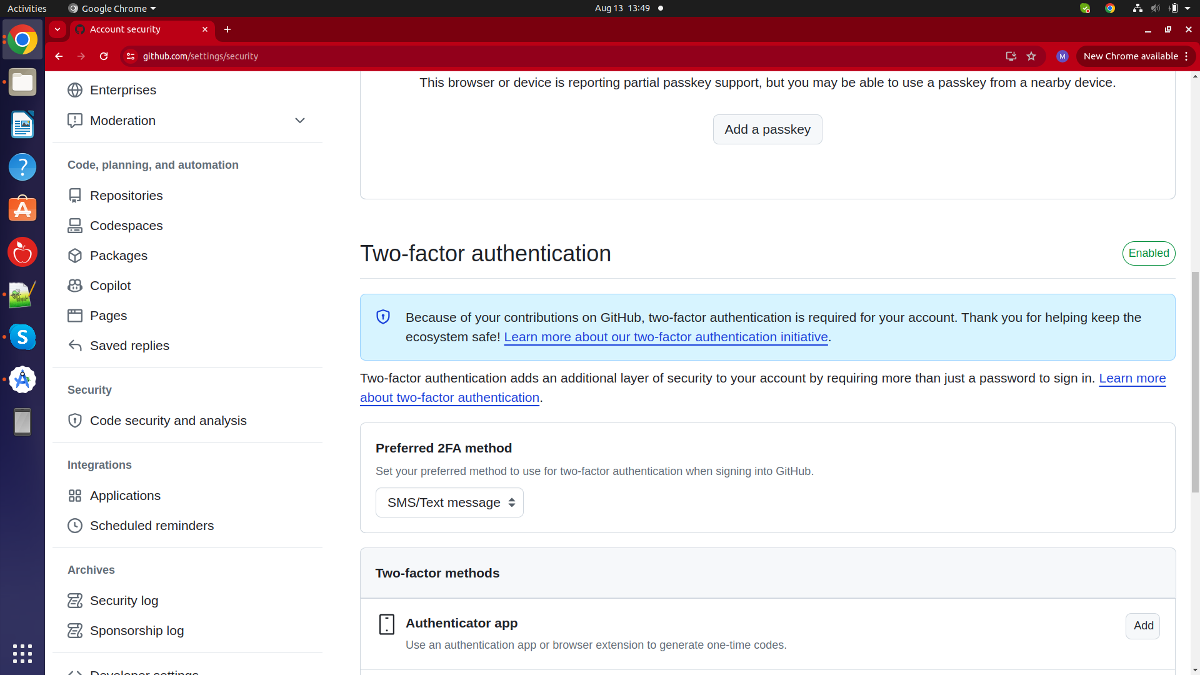Click the site information icon in address bar

coord(131,56)
